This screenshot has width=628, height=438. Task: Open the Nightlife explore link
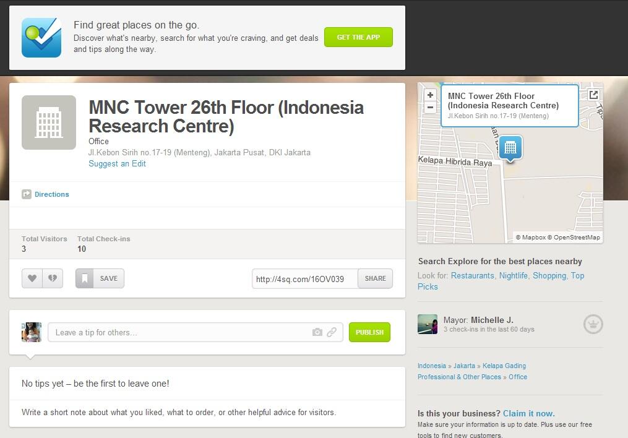coord(514,275)
